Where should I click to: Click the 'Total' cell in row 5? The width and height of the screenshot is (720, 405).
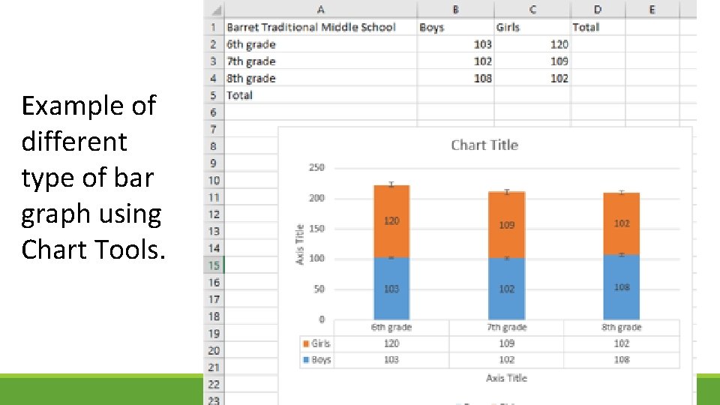pos(320,95)
